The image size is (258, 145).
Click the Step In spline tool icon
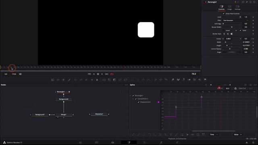pos(150,135)
